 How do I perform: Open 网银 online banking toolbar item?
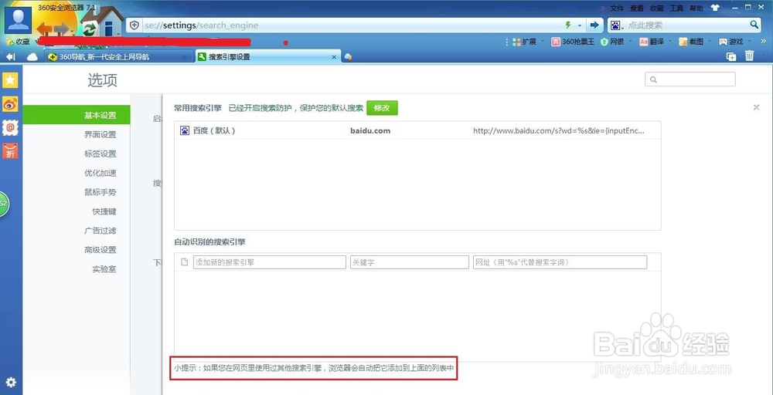click(x=613, y=42)
